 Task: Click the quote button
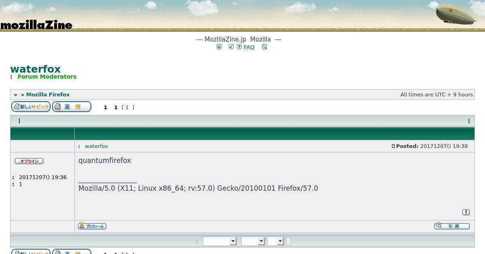[452, 226]
